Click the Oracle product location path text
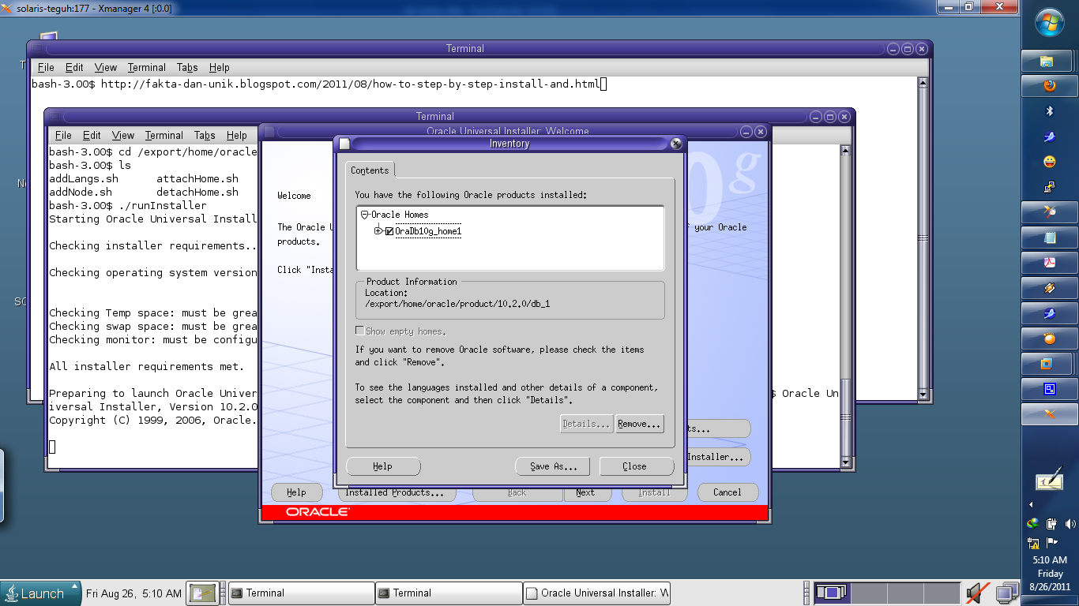This screenshot has height=606, width=1079. [x=457, y=304]
